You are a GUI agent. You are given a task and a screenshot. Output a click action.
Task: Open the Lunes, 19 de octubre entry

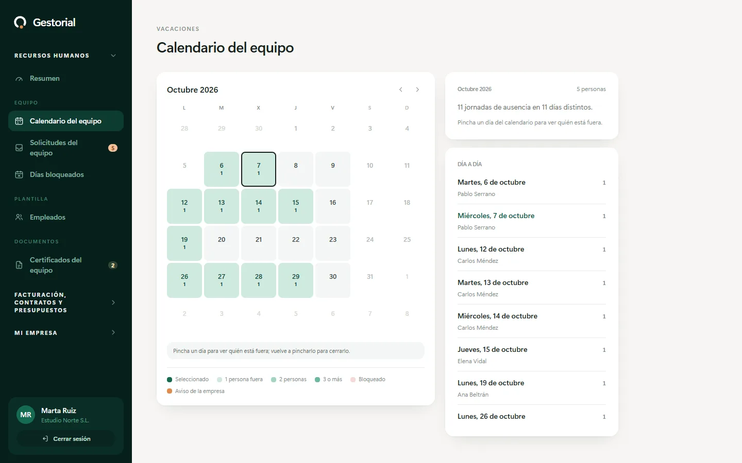pyautogui.click(x=532, y=388)
